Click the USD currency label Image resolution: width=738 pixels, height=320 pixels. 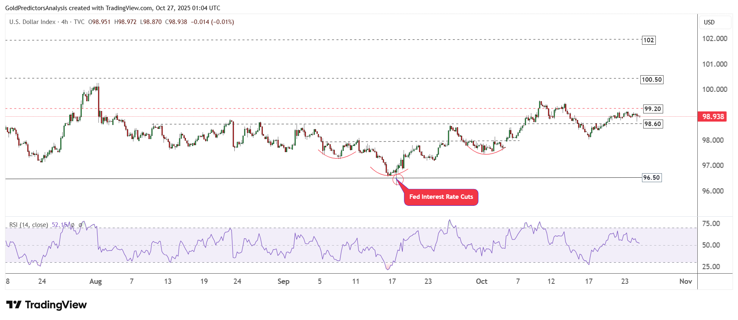pos(709,22)
